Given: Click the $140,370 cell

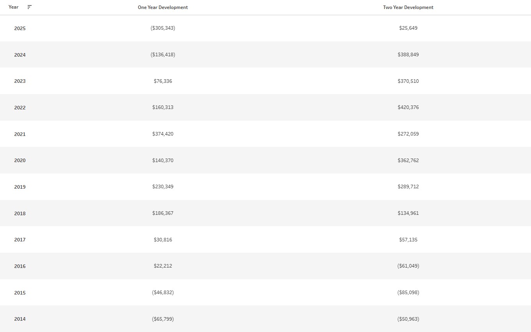Looking at the screenshot, I should click(x=163, y=161).
